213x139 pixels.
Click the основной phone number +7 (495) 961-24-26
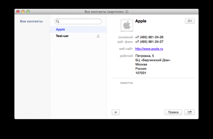click(149, 37)
